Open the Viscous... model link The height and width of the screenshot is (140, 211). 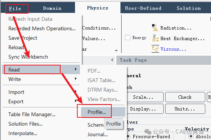coord(173,49)
